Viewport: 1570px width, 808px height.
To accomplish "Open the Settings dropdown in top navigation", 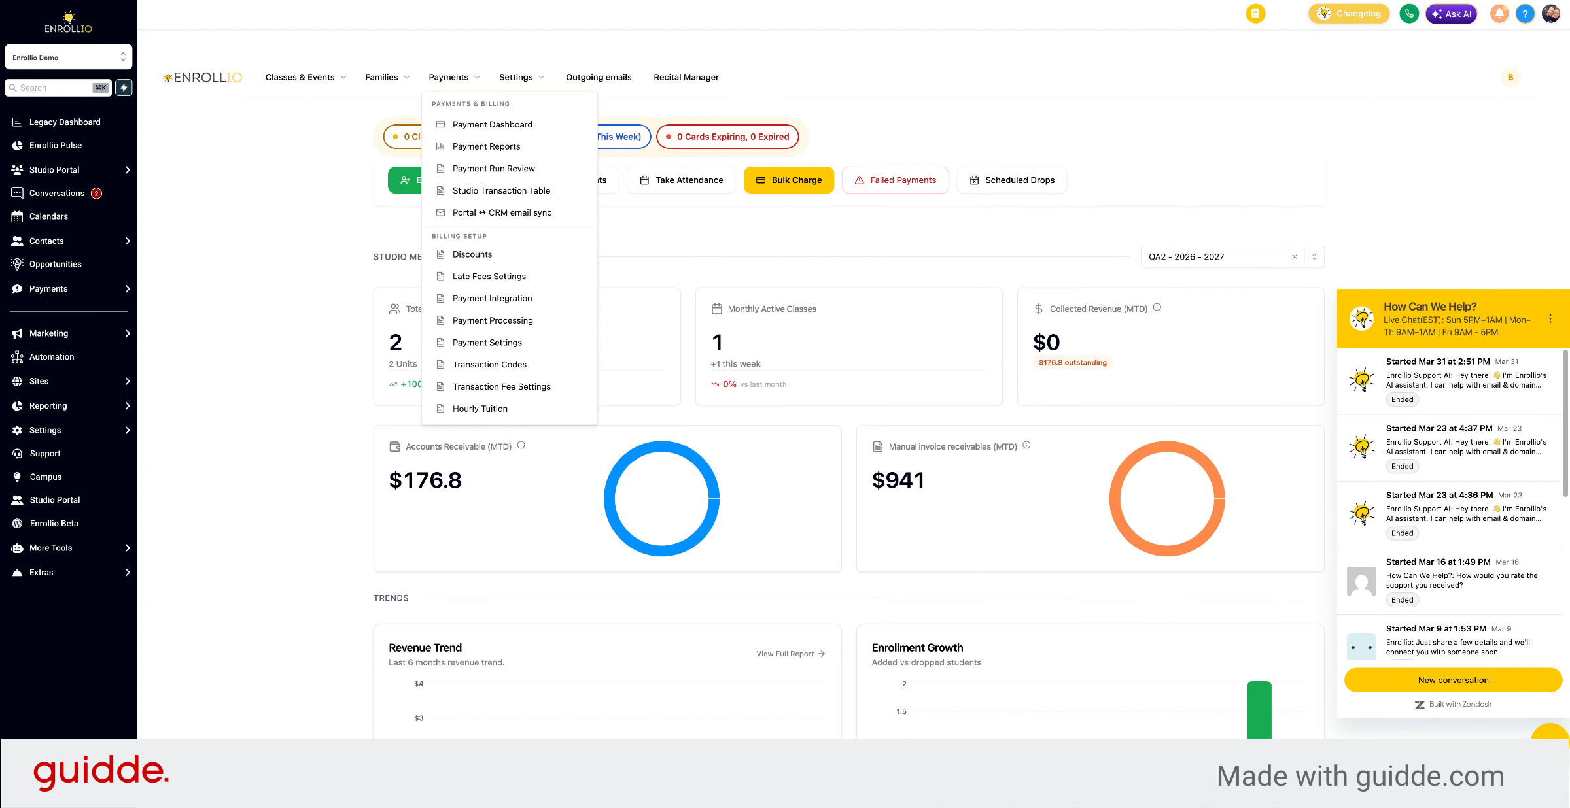I will click(521, 77).
